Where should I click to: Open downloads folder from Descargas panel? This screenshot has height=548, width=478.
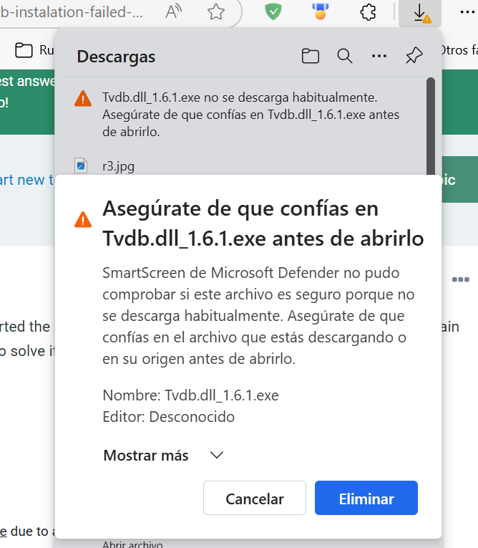(310, 56)
